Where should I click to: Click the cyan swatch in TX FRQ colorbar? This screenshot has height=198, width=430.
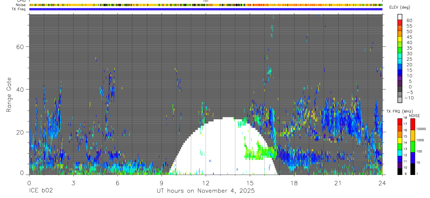[x=400, y=153]
